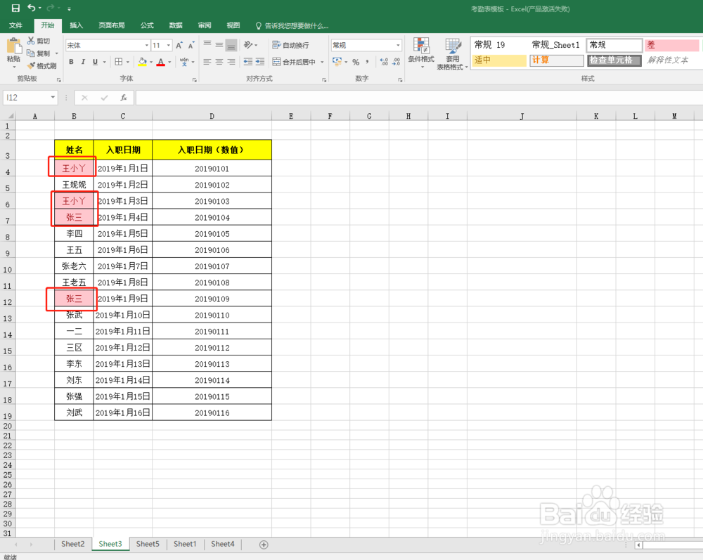Switch to the 数据 Data tab

(x=176, y=25)
